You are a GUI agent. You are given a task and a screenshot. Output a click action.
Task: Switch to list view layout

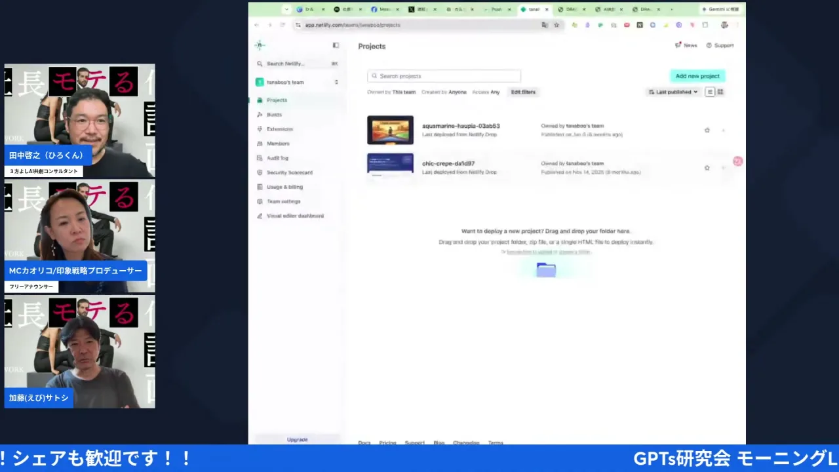710,92
